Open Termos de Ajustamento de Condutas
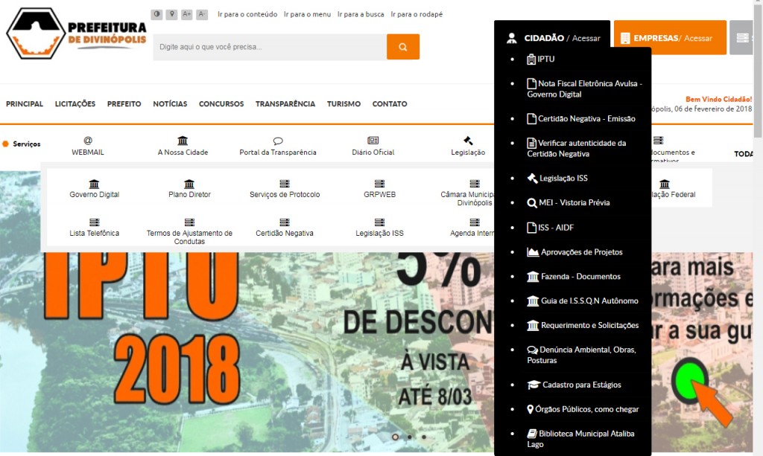 click(190, 231)
